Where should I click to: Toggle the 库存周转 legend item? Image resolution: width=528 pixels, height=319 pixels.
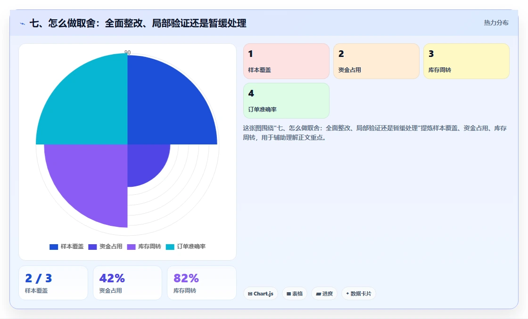tap(144, 247)
